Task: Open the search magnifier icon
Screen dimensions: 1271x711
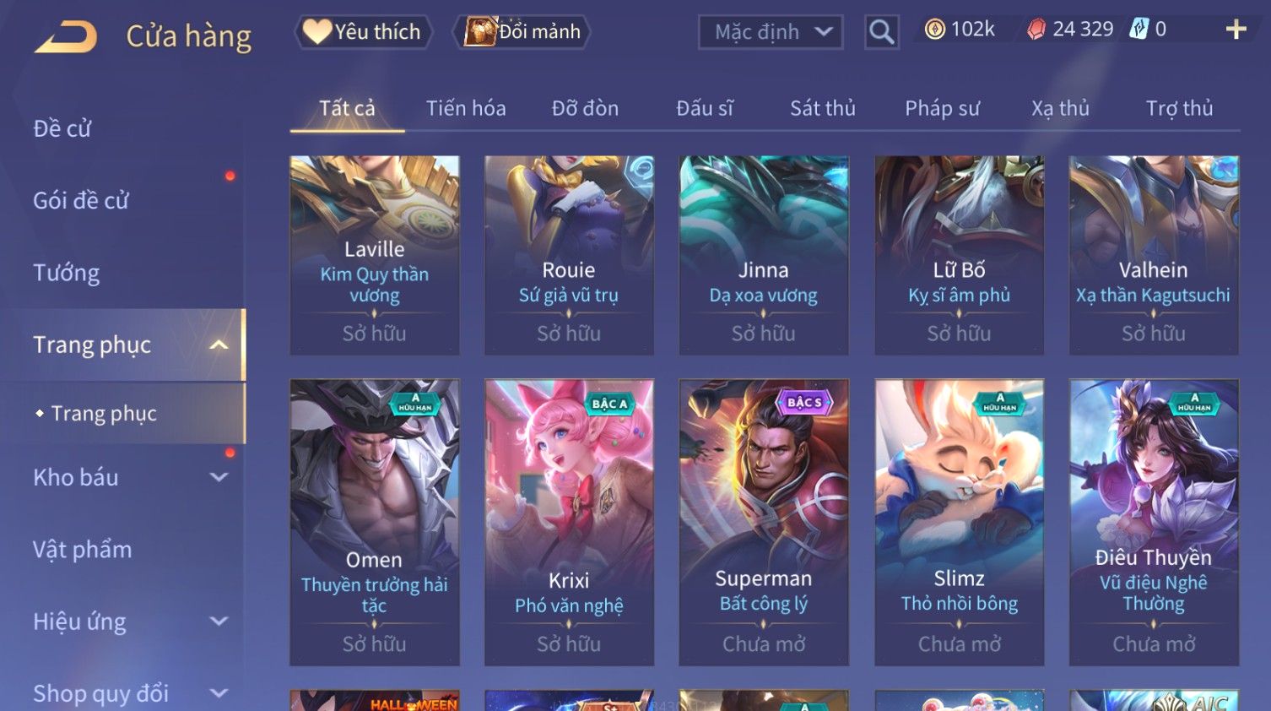Action: click(881, 32)
